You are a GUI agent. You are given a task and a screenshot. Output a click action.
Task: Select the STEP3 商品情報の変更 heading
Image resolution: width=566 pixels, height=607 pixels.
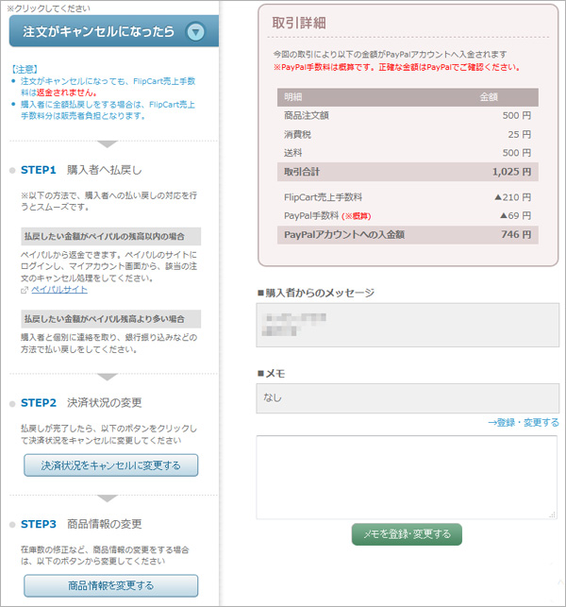pos(81,524)
